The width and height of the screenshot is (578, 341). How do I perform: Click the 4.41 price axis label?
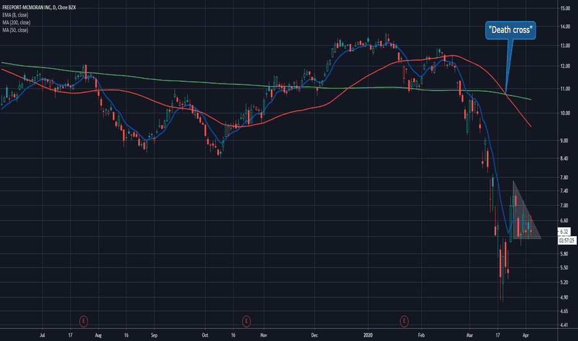pyautogui.click(x=564, y=325)
